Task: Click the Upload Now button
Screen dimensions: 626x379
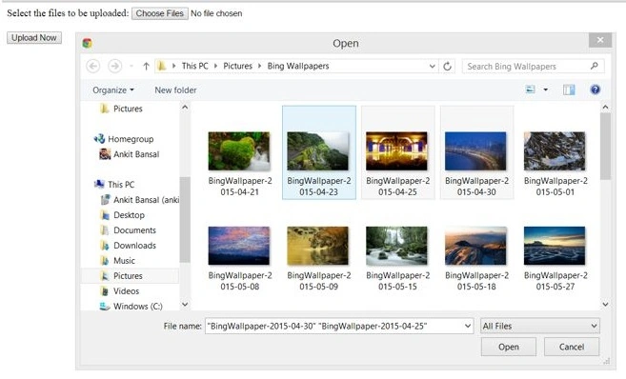Action: [34, 37]
